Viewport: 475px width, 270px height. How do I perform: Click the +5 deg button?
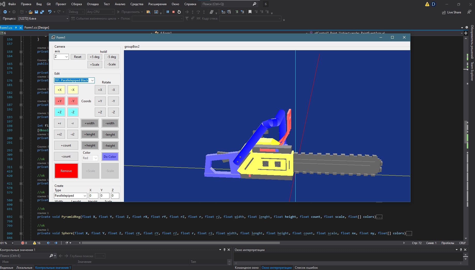(94, 57)
